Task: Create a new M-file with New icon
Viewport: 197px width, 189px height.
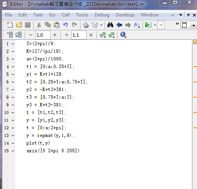Action: pyautogui.click(x=10, y=25)
